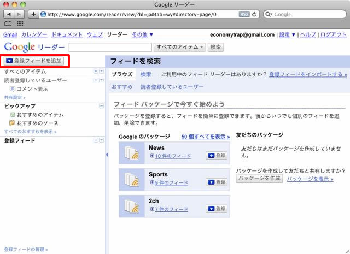Select 読者登録しているユーザー sub-tab
The width and height of the screenshot is (350, 254).
tap(172, 87)
